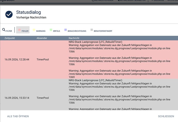
Task: Click the purple Benachrichtigung color swatch
Action: point(66,30)
